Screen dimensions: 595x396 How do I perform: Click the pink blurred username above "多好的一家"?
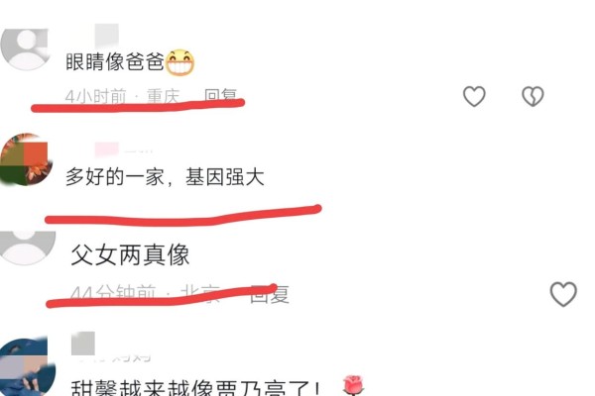pos(122,148)
